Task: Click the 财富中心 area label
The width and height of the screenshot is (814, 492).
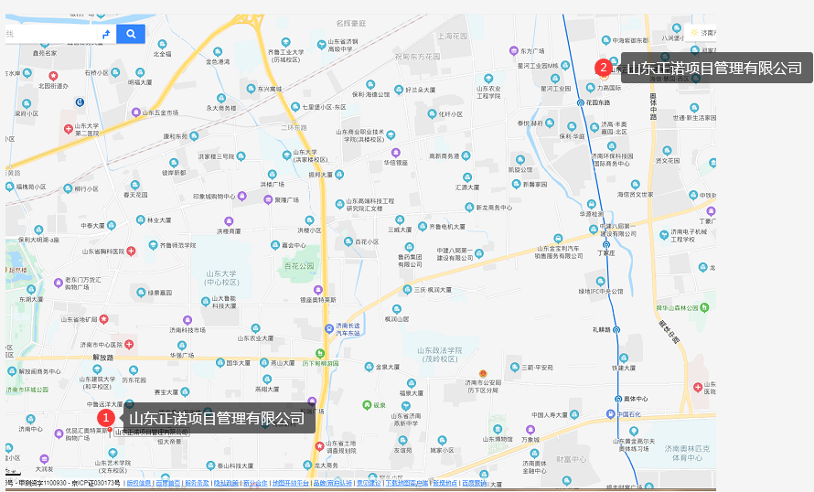Action: [572, 459]
